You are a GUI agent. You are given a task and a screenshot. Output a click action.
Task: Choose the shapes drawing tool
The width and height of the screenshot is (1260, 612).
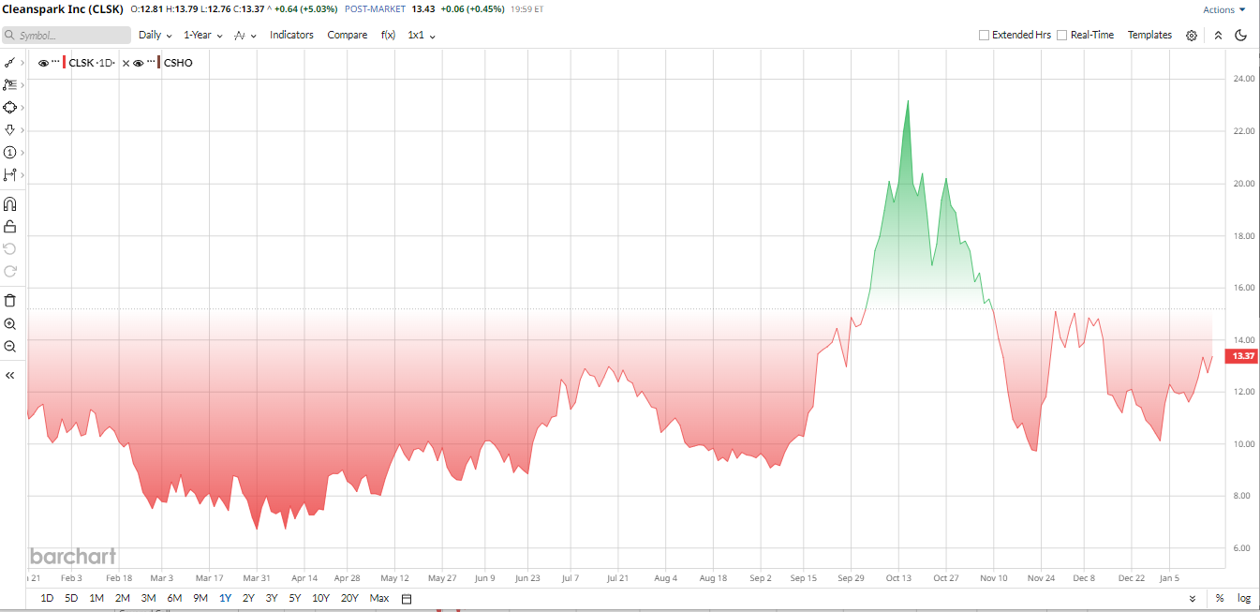click(x=9, y=107)
